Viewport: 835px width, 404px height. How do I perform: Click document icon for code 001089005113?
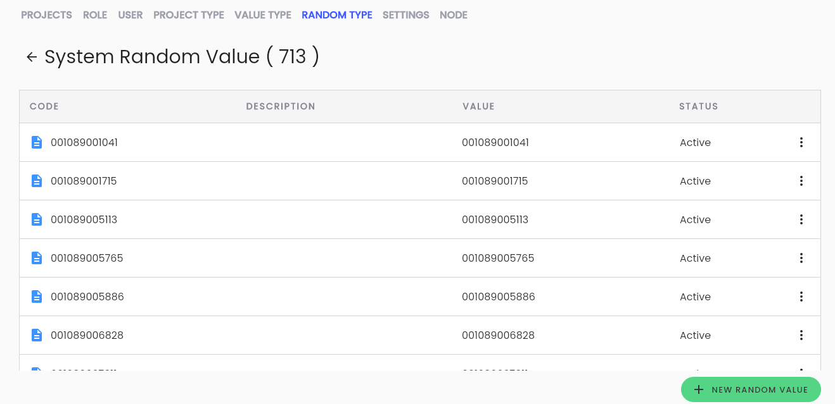click(37, 219)
